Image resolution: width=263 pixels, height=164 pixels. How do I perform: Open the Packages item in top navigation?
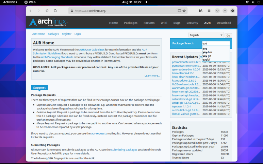click(131, 23)
